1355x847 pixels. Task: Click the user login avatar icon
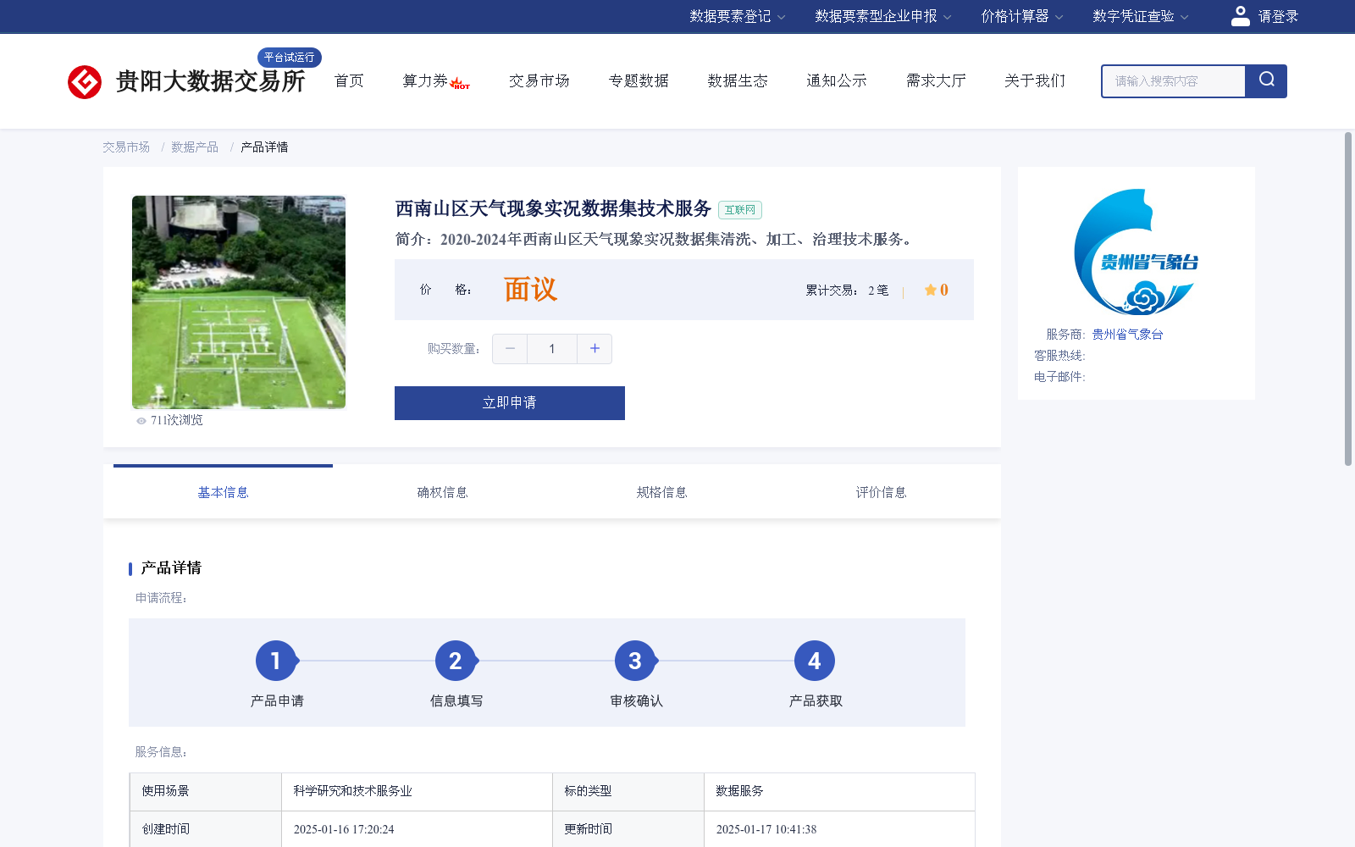click(1240, 16)
